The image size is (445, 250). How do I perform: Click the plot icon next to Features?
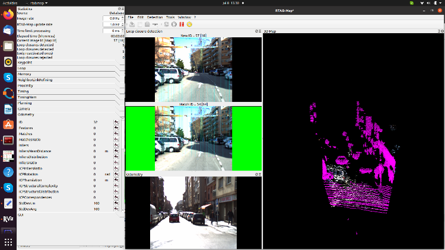[117, 128]
